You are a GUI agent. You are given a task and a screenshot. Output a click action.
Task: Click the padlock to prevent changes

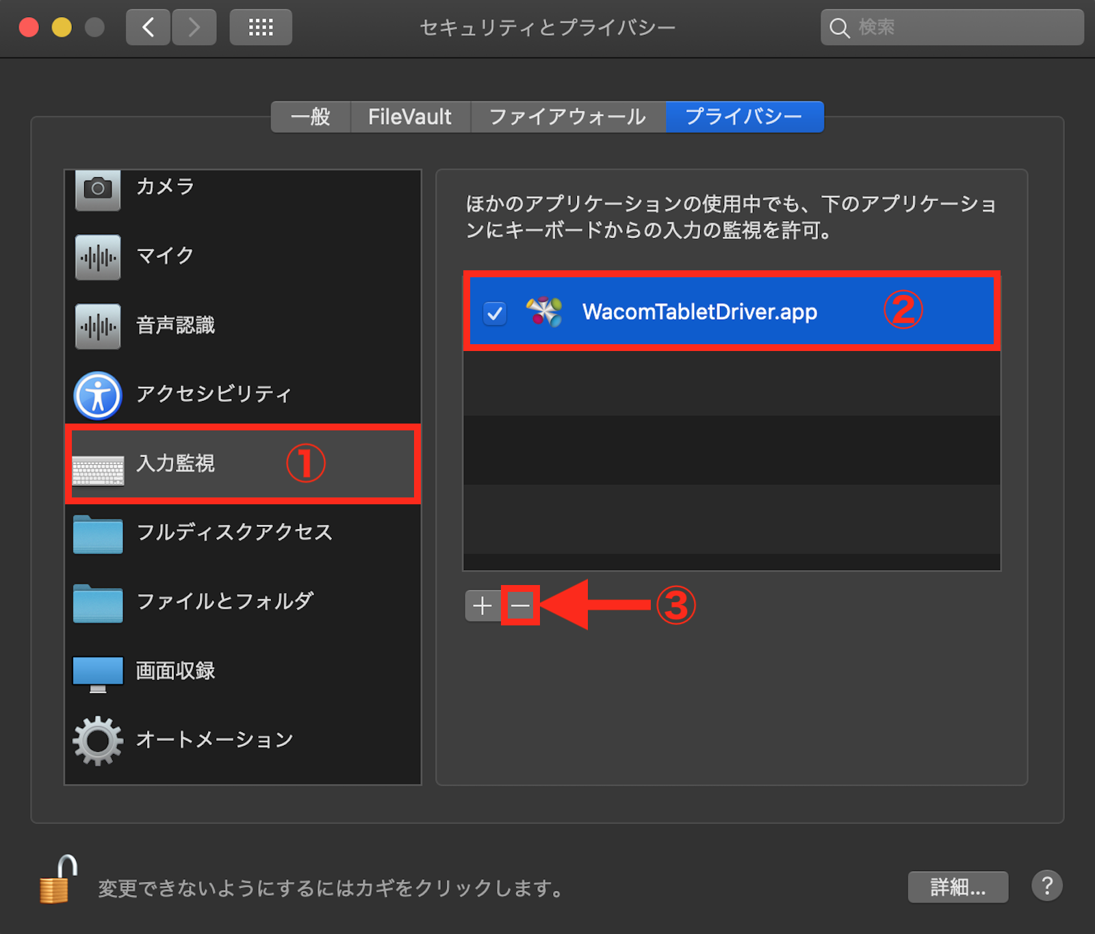tap(57, 880)
